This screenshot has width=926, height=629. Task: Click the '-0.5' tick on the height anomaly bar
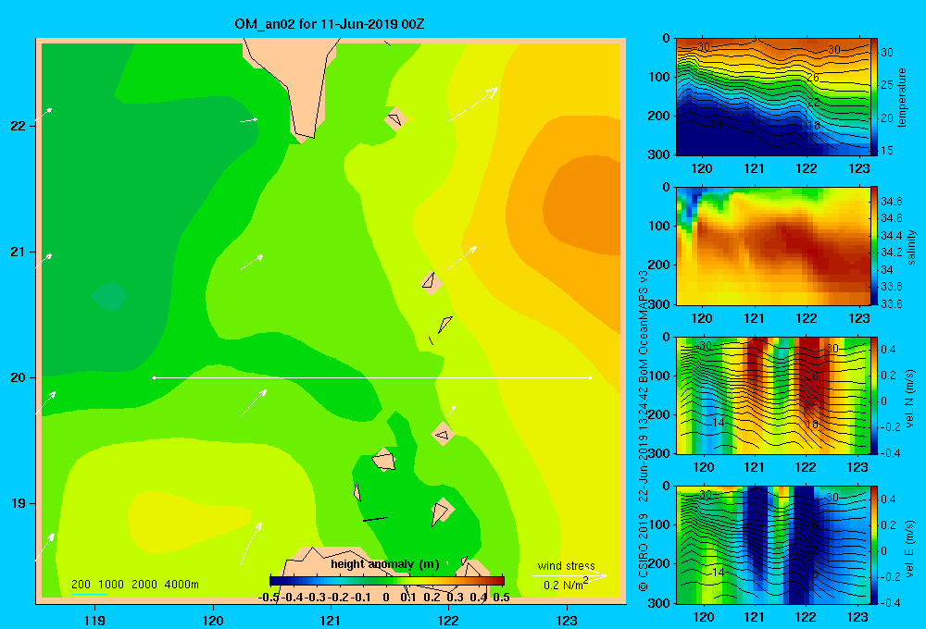tap(269, 598)
